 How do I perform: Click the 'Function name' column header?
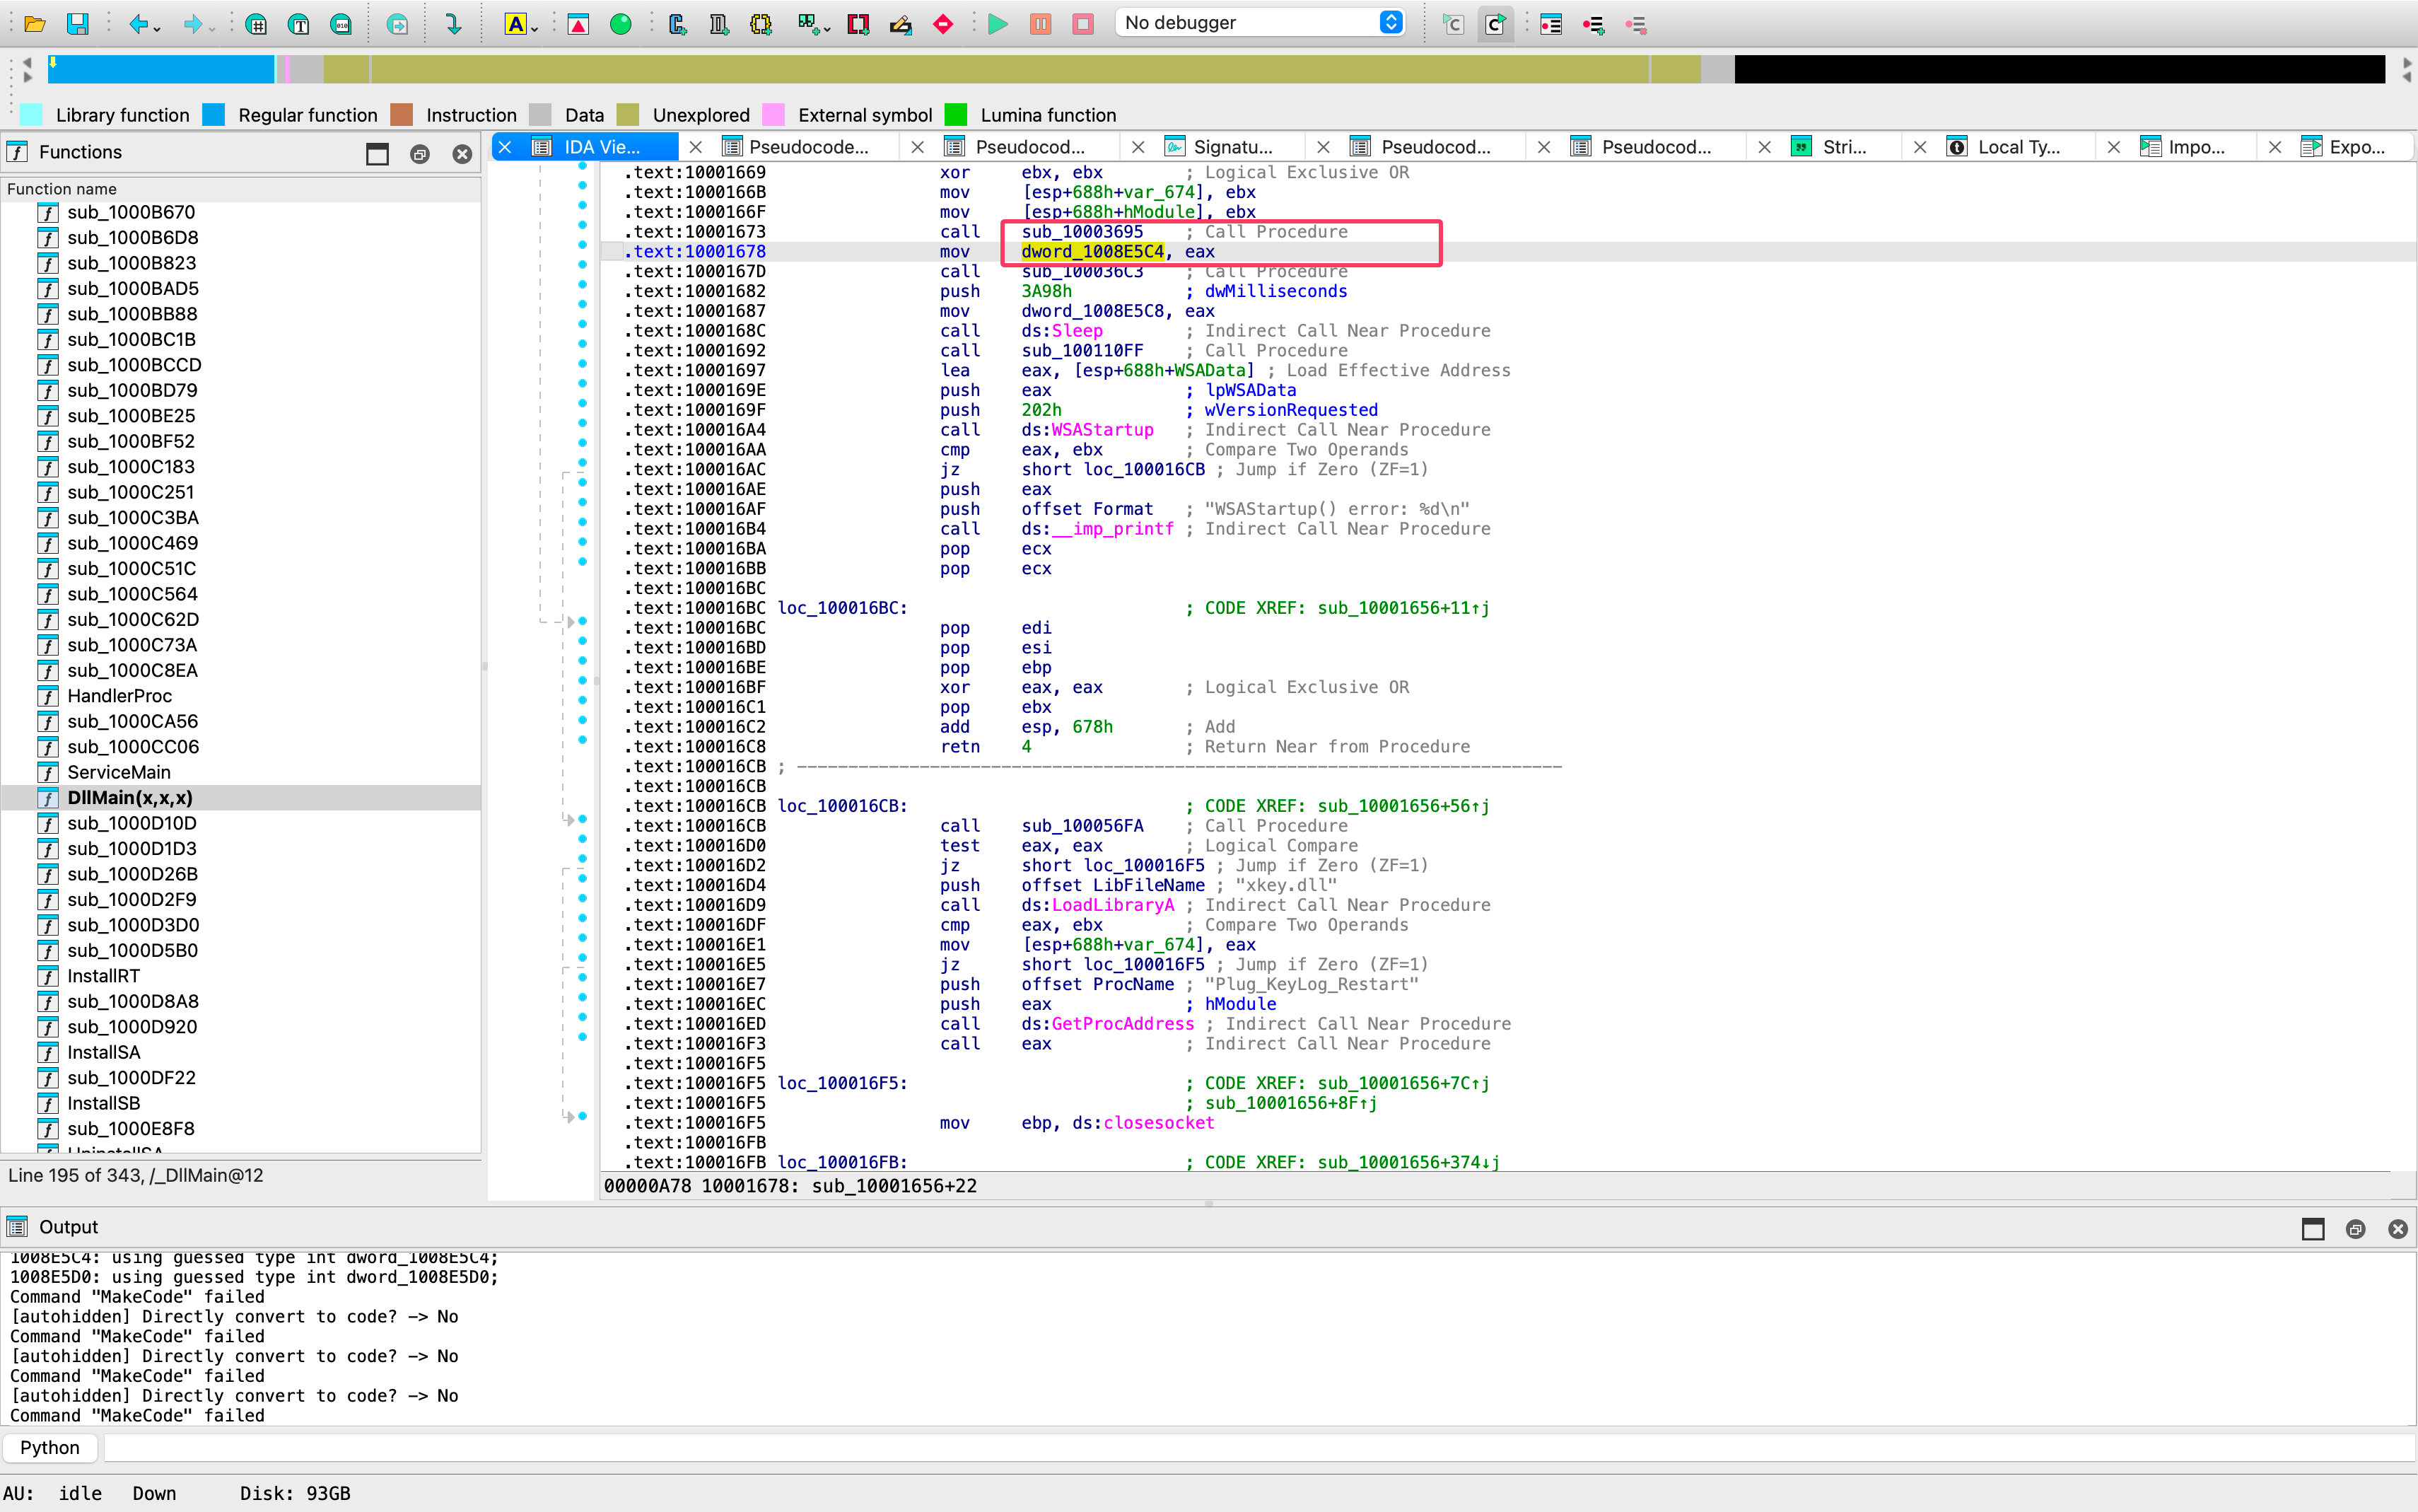click(241, 189)
